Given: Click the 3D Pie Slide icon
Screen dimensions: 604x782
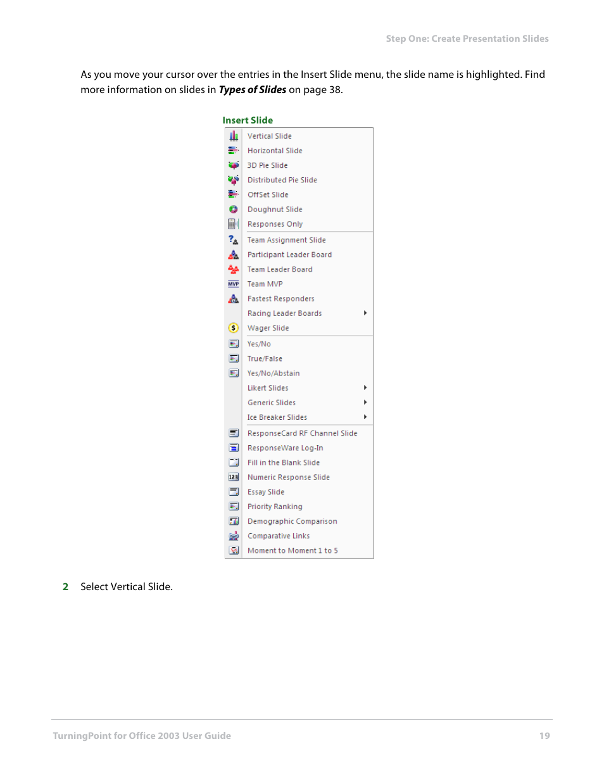Looking at the screenshot, I should point(234,165).
